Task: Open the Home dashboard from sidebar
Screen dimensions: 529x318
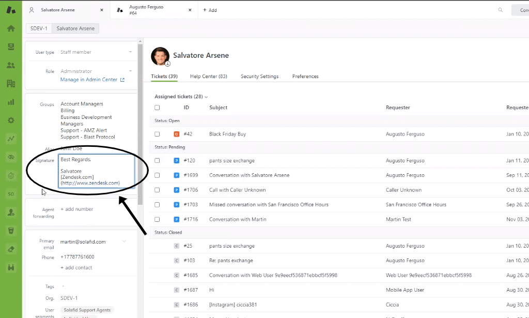Action: coord(11,28)
